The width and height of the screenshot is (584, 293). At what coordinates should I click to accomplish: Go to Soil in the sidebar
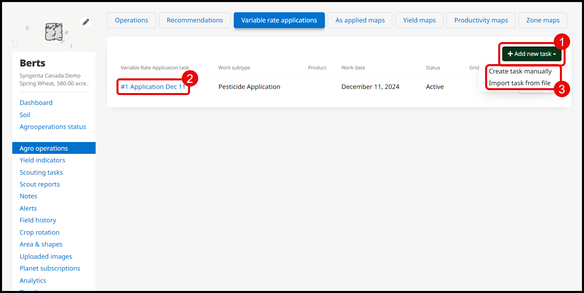[x=25, y=115]
